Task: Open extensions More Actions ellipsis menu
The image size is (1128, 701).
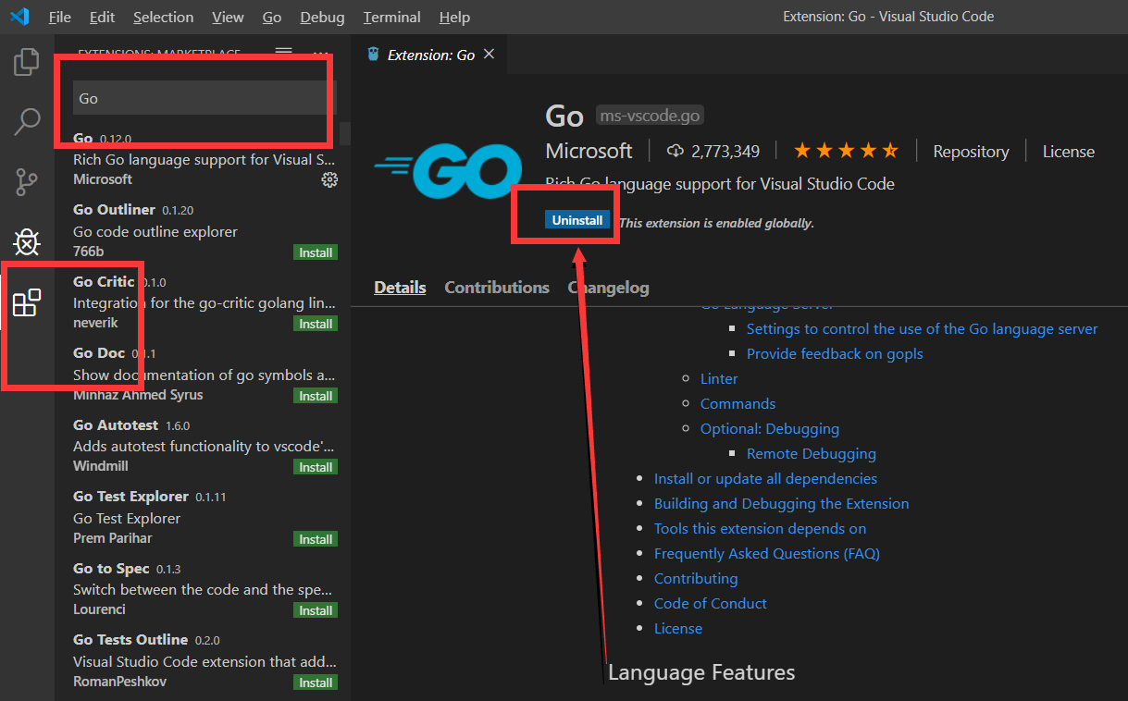Action: click(320, 53)
